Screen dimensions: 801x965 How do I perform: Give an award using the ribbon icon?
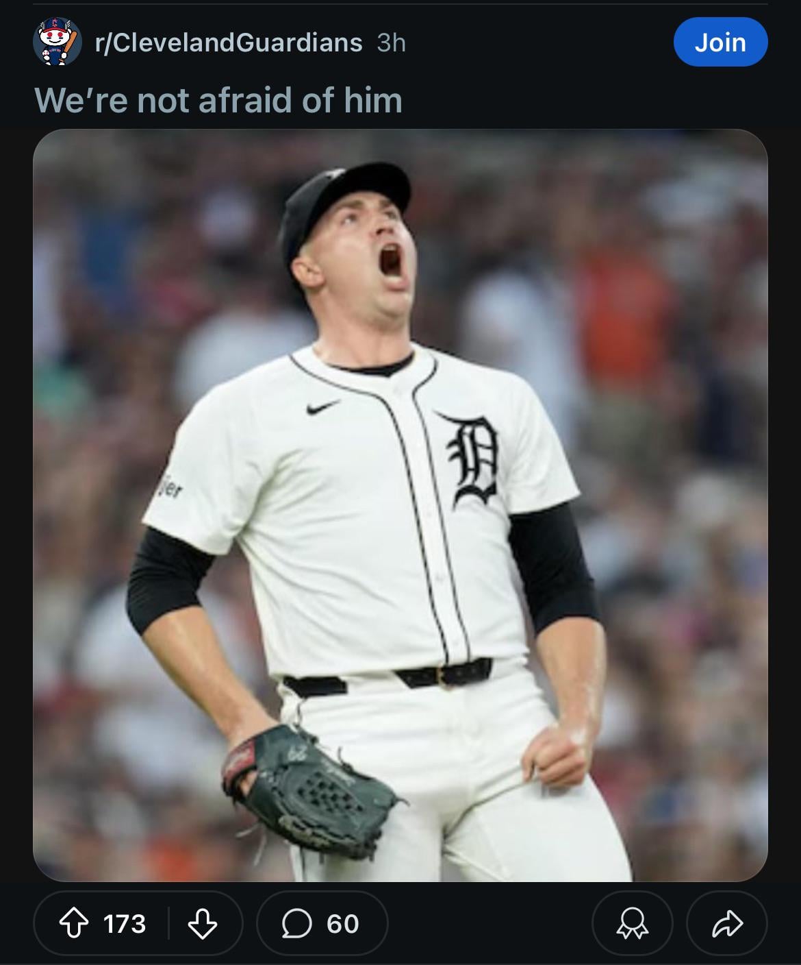pos(632,924)
